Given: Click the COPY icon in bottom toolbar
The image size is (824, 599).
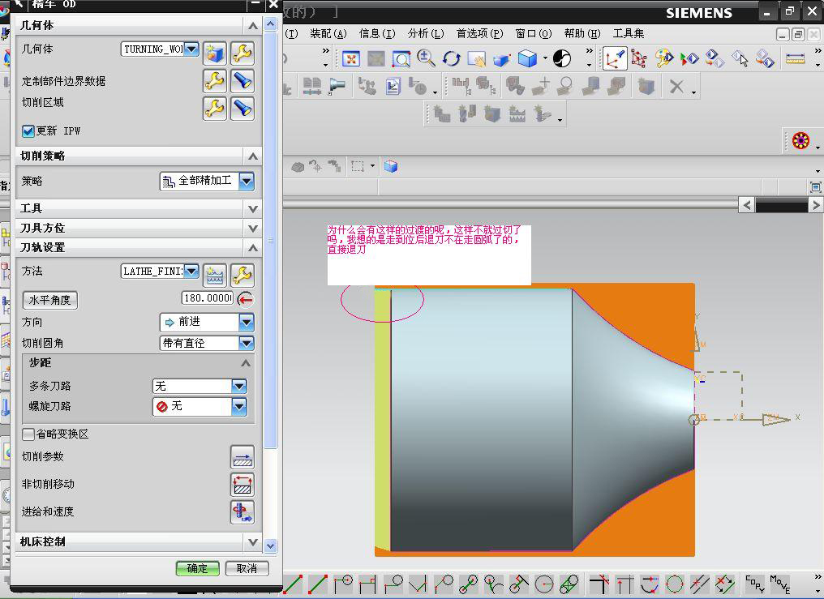Looking at the screenshot, I should 754,584.
